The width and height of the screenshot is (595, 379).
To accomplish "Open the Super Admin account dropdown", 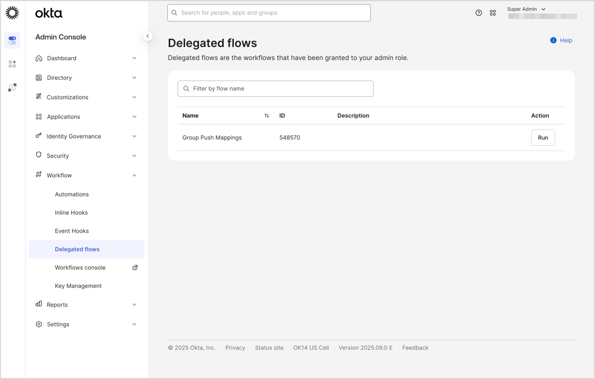I will [x=527, y=9].
